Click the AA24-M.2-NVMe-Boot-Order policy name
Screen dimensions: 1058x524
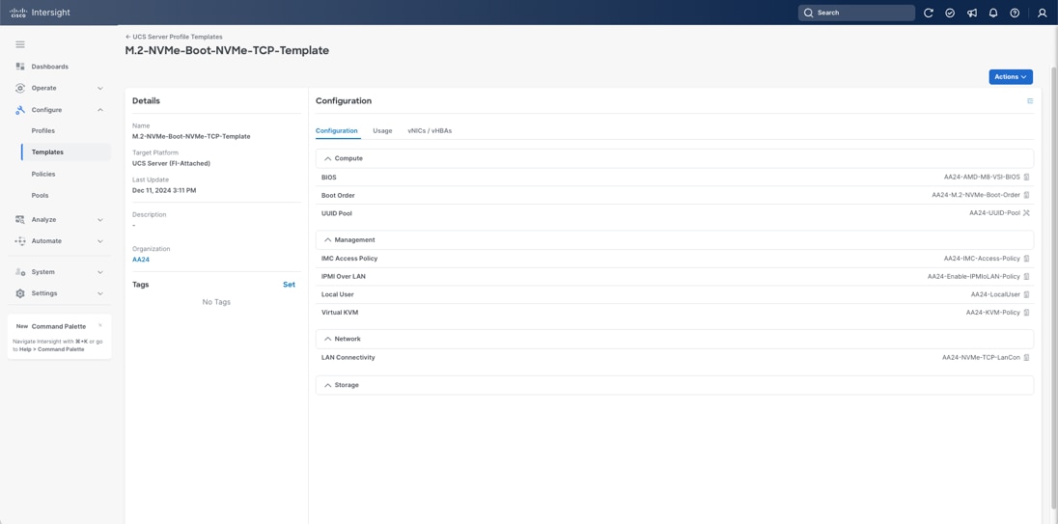[976, 195]
